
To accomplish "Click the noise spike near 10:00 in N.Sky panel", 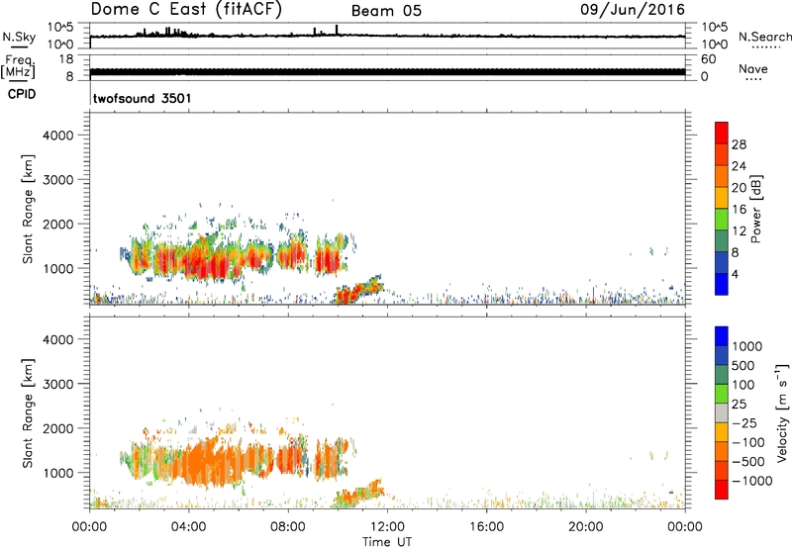I will [x=337, y=30].
